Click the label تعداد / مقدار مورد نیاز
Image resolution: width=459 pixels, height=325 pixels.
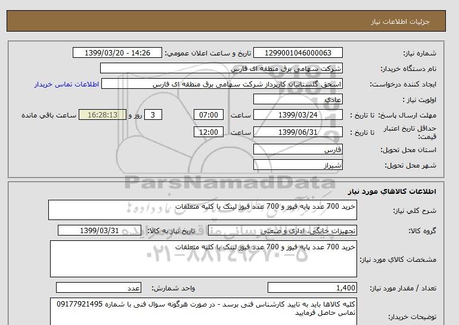click(x=403, y=289)
